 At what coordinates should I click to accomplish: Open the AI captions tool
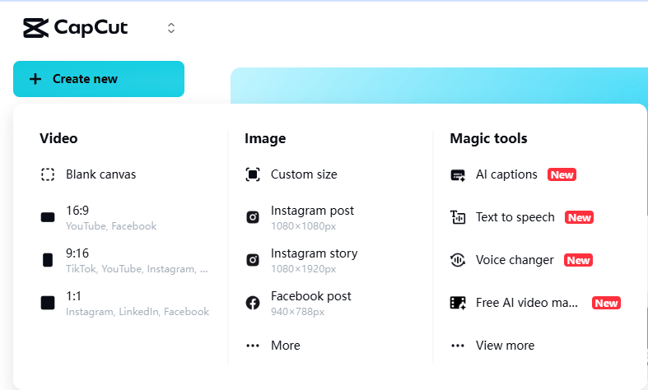tap(506, 174)
